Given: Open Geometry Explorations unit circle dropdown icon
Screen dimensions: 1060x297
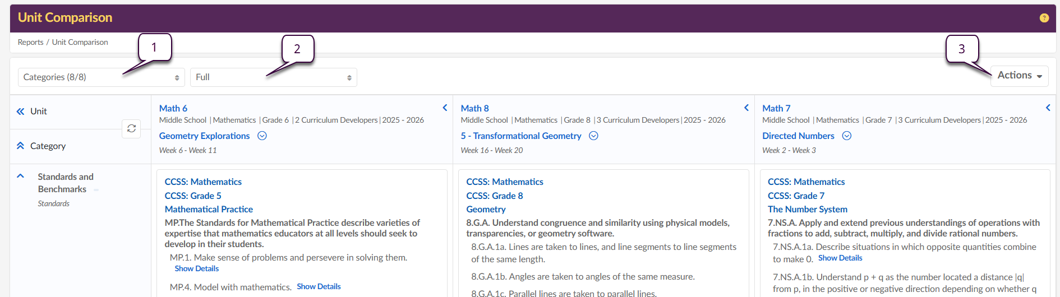Looking at the screenshot, I should point(262,136).
